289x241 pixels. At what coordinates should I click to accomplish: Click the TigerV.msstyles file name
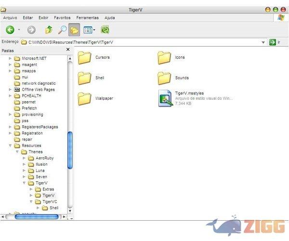coord(189,93)
